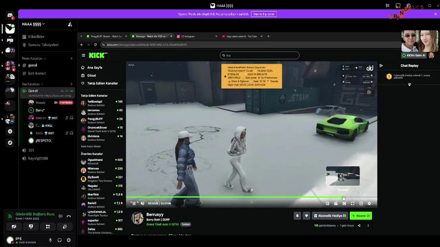Open the video more options menu

[x=368, y=226]
